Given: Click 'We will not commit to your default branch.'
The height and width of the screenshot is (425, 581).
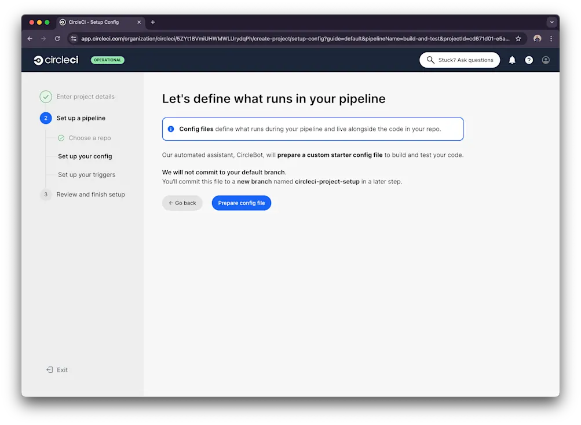Looking at the screenshot, I should coord(224,173).
